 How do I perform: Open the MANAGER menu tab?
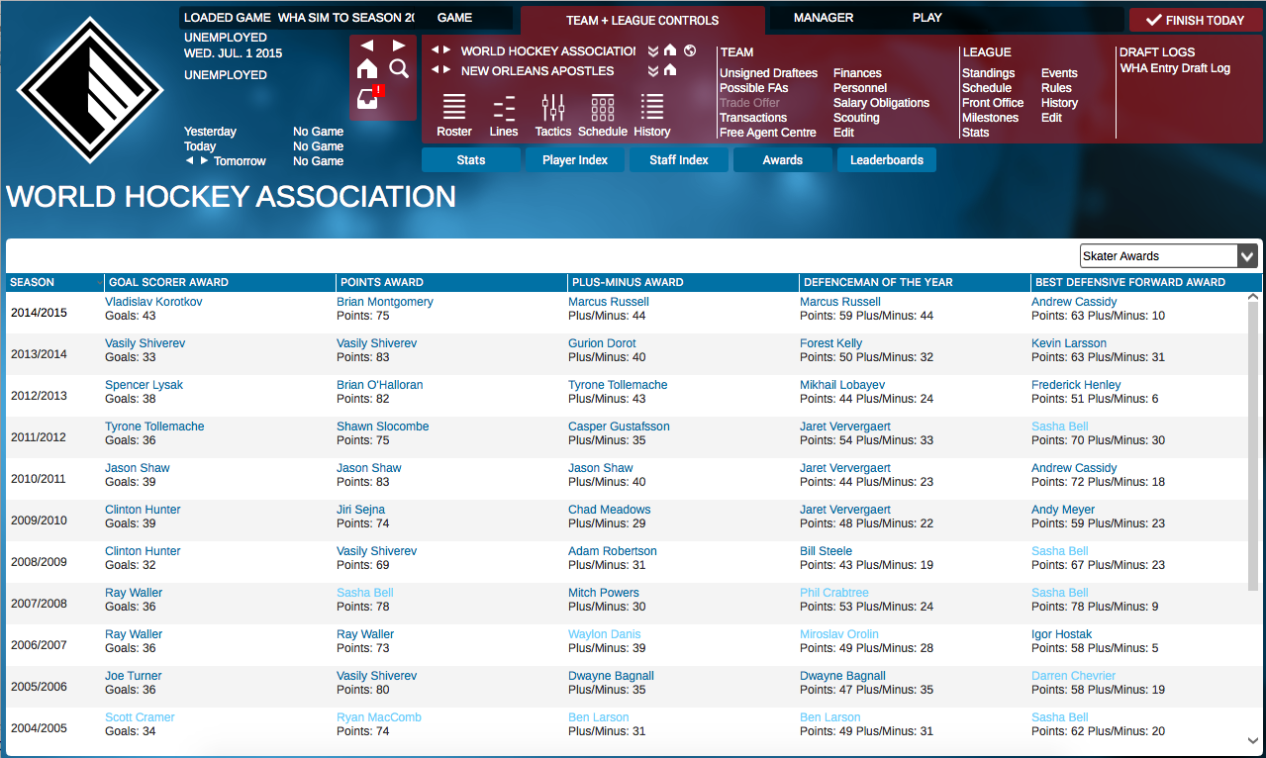click(824, 18)
